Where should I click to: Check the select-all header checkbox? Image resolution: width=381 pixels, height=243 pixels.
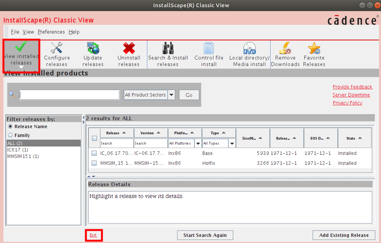(95, 138)
